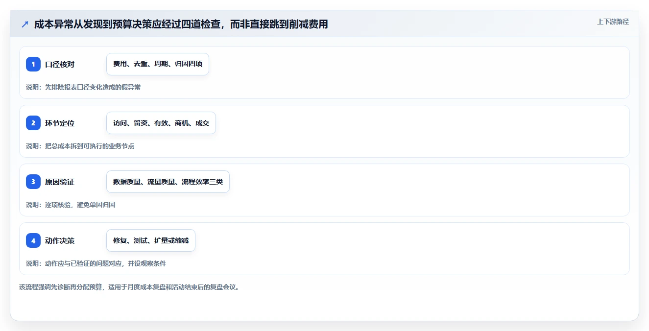The width and height of the screenshot is (649, 331).
Task: Click the step 1 number badge
Action: click(x=33, y=64)
